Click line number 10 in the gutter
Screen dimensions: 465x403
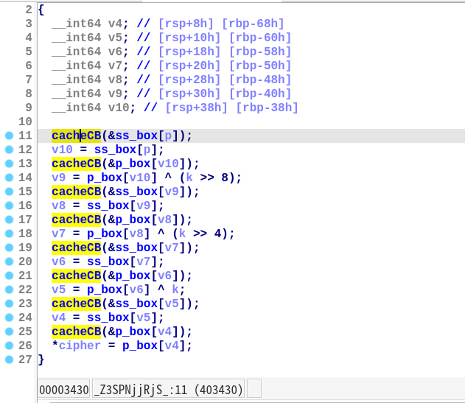25,122
